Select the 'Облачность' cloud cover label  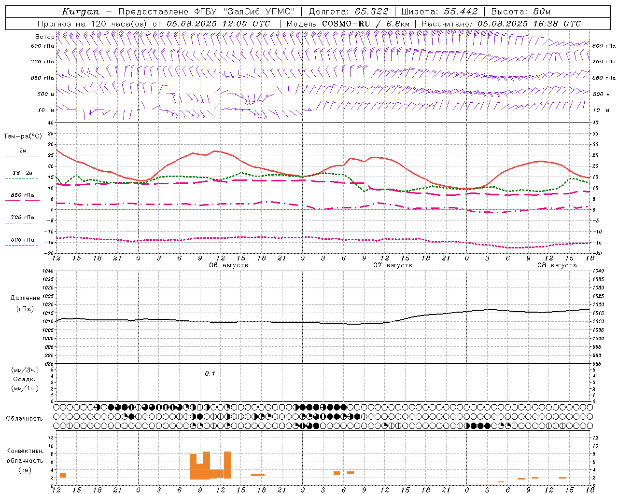click(25, 419)
